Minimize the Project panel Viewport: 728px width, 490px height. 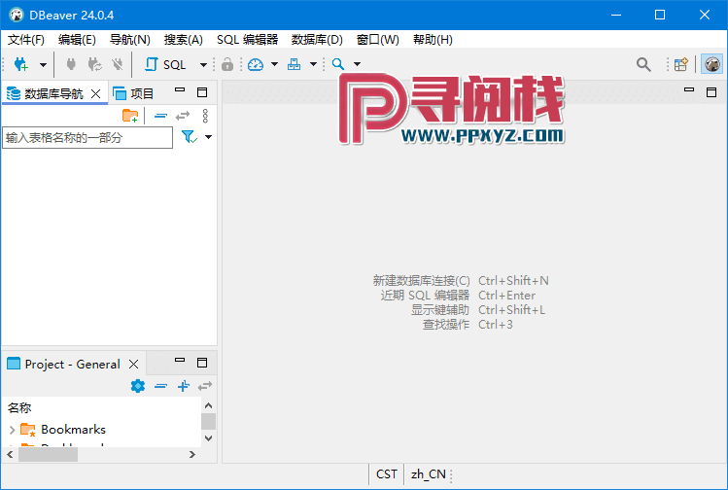click(180, 360)
